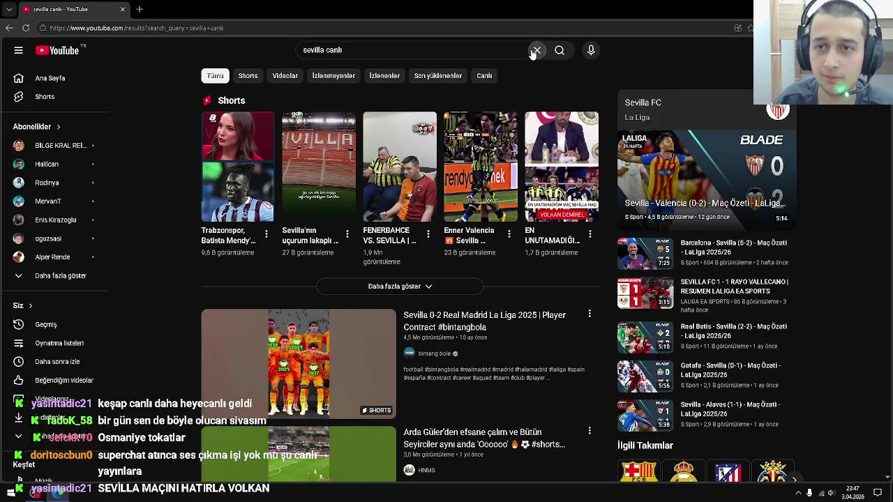Image resolution: width=893 pixels, height=502 pixels.
Task: Open Sevilla 0-2 Real Madrid video title
Action: [484, 321]
